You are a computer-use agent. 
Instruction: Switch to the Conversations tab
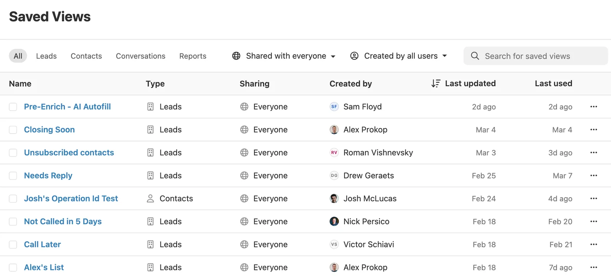click(141, 56)
